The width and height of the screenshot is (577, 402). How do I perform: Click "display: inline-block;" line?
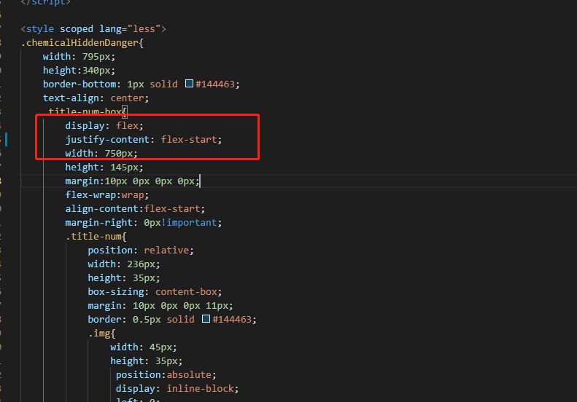pos(177,389)
